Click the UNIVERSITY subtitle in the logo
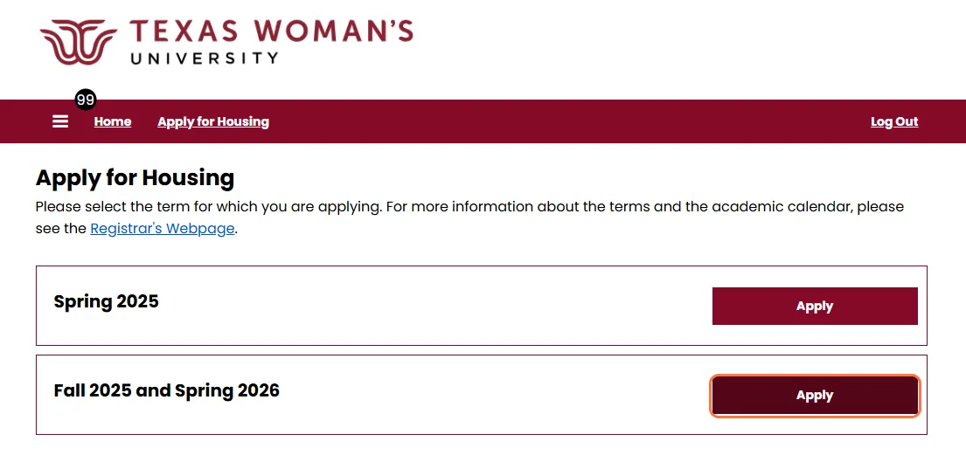 click(x=205, y=59)
